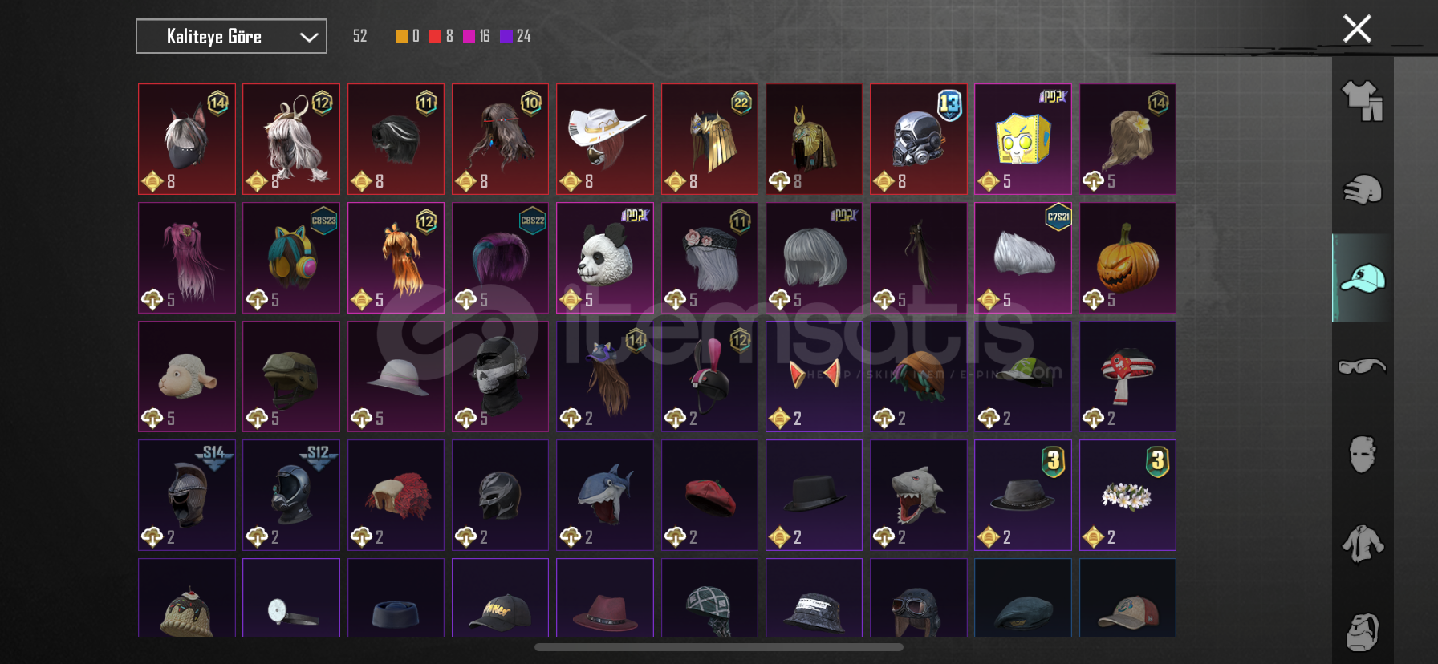This screenshot has width=1438, height=664.
Task: Open the outfit sets category icon
Action: pyautogui.click(x=1363, y=101)
